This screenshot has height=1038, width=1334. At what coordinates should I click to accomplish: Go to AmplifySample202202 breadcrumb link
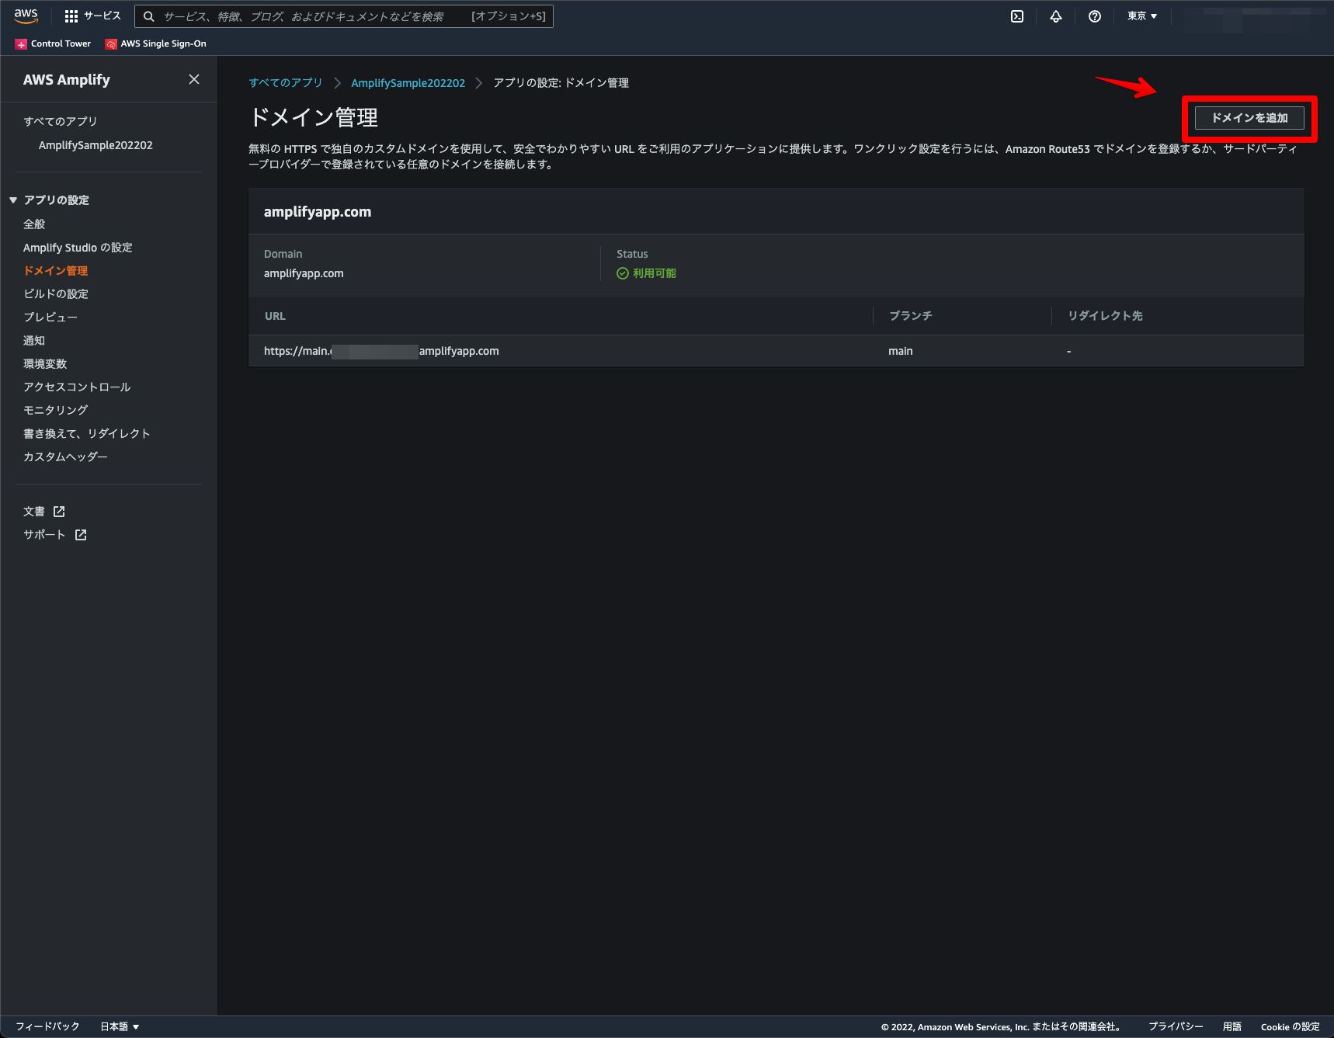[x=408, y=82]
